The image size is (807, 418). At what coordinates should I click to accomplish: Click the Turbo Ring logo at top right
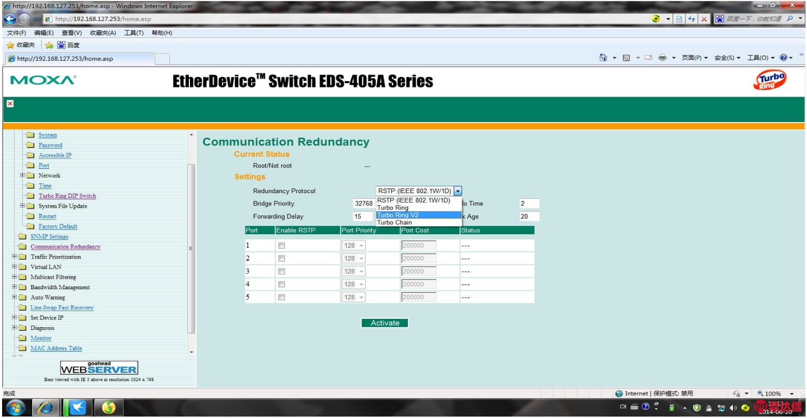tap(770, 80)
